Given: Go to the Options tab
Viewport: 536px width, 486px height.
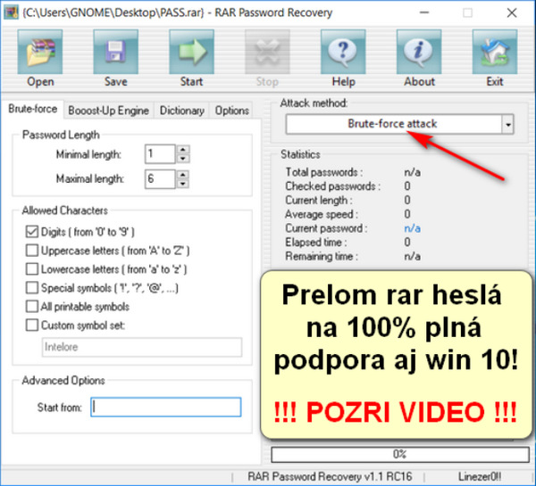Looking at the screenshot, I should pyautogui.click(x=231, y=111).
